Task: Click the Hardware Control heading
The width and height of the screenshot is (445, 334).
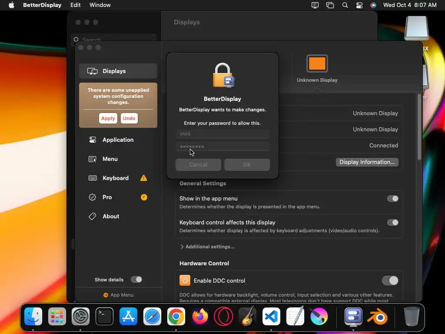Action: [x=204, y=263]
